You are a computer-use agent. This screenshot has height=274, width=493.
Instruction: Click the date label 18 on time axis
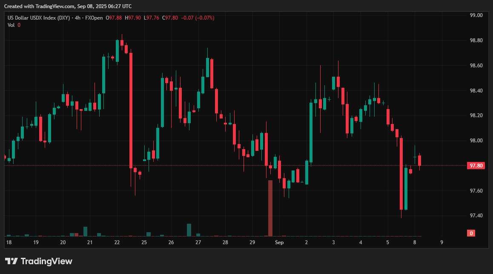pos(9,242)
